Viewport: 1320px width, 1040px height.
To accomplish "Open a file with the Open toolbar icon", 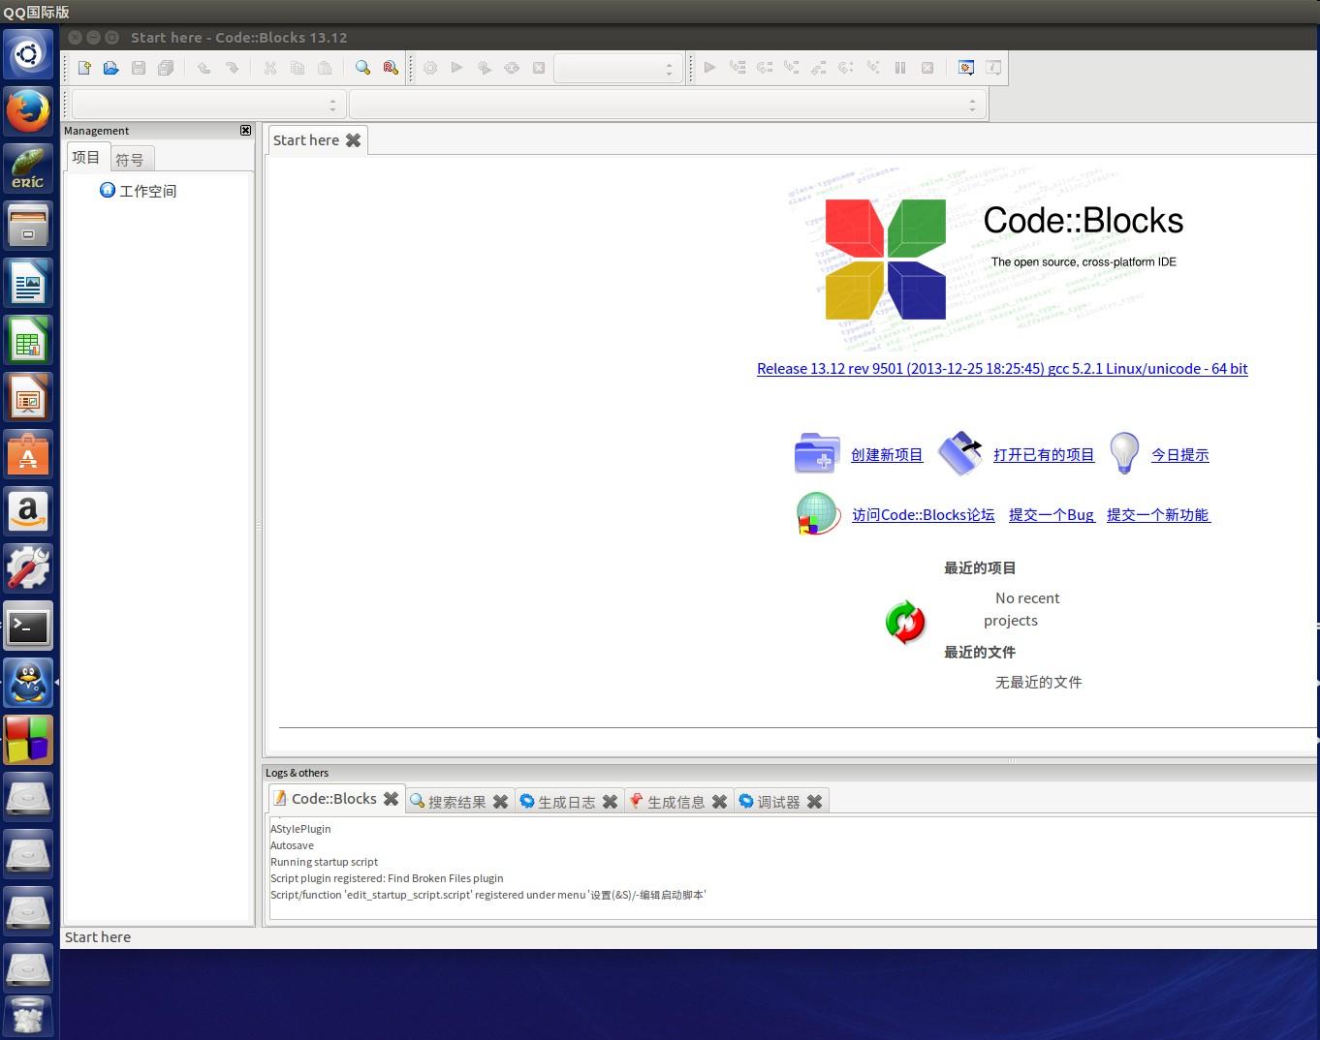I will point(110,68).
